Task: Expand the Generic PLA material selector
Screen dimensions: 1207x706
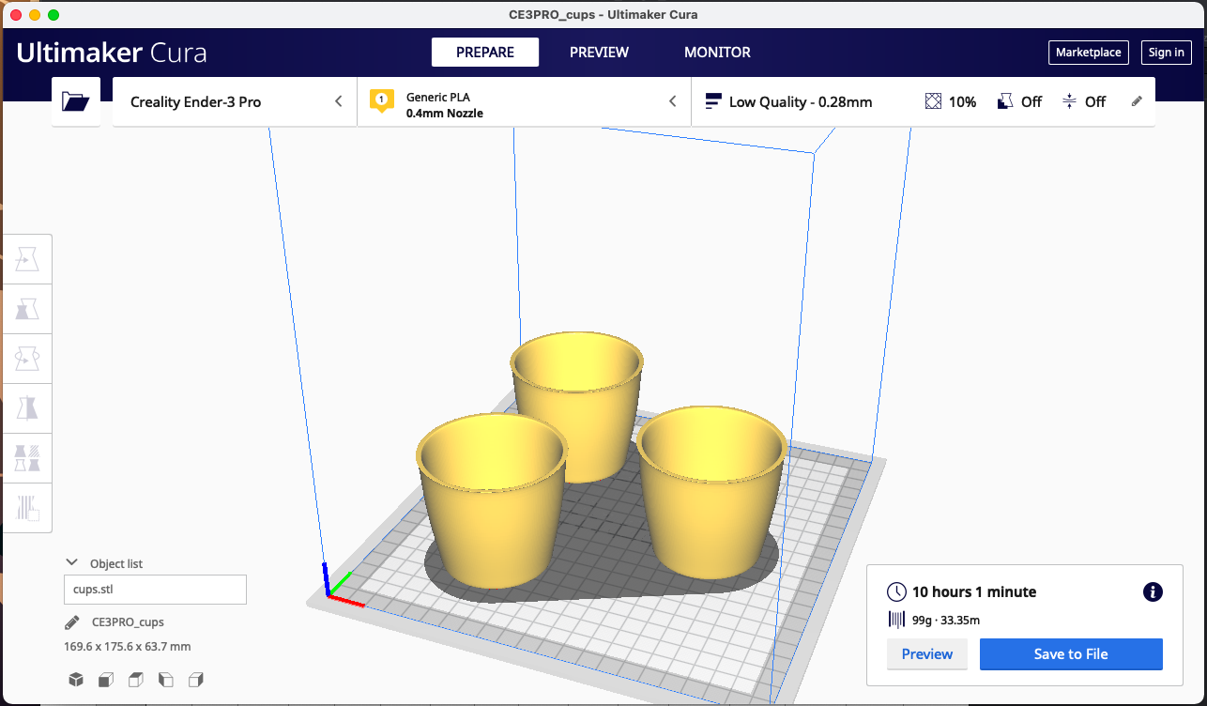Action: point(524,101)
